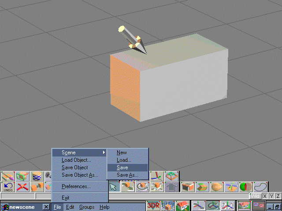Image resolution: width=282 pixels, height=211 pixels.
Task: Click the spline curve drawing tool
Action: click(x=260, y=187)
